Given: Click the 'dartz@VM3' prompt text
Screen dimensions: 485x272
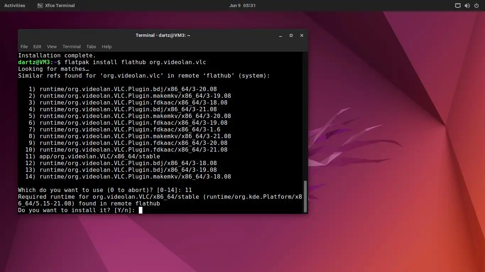Looking at the screenshot, I should tap(34, 62).
